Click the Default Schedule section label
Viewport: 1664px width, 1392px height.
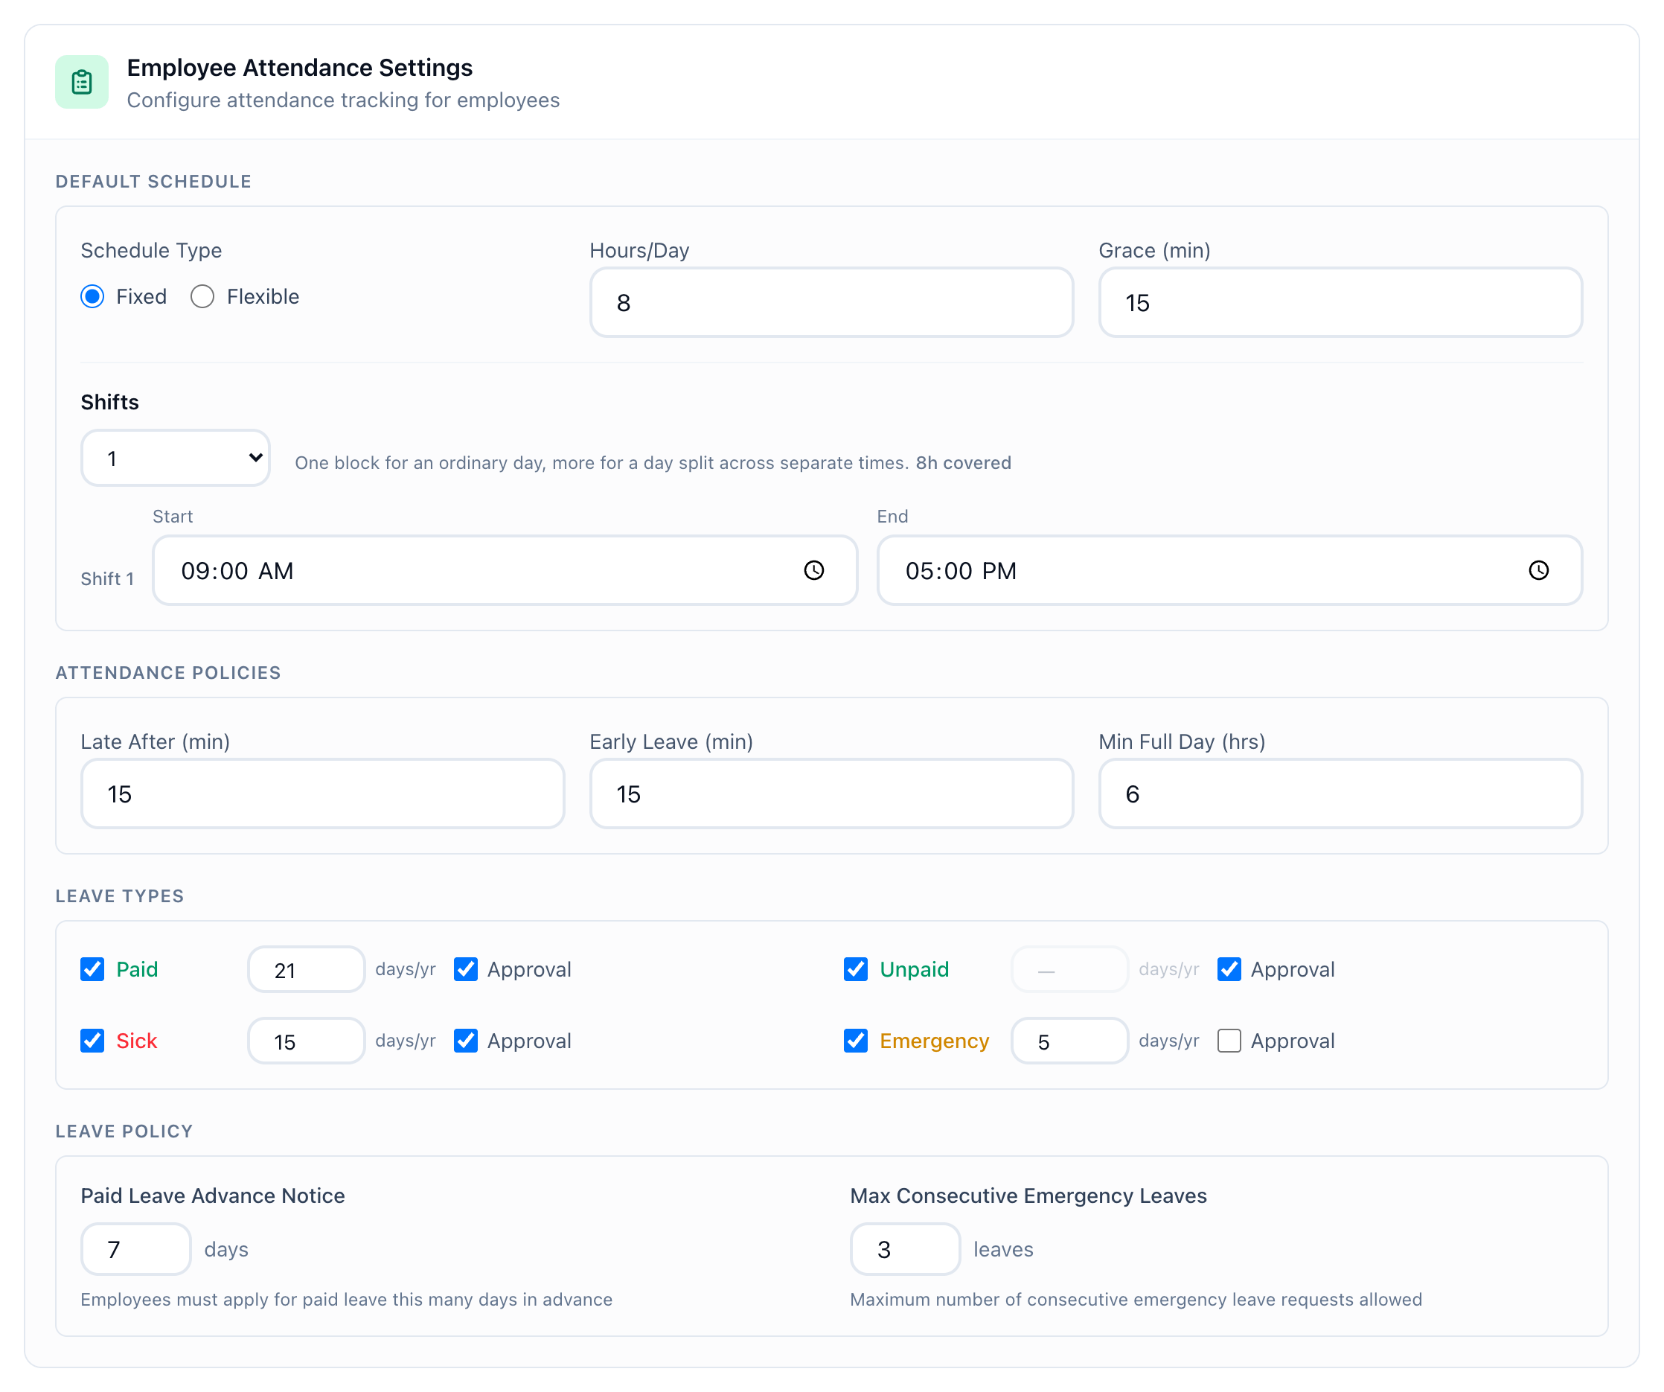point(154,182)
